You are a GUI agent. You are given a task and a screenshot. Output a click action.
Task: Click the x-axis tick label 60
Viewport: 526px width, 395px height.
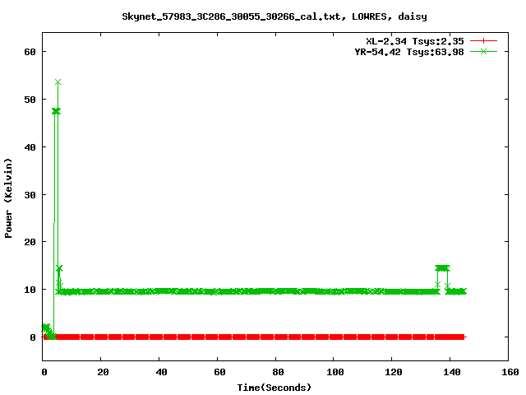[x=219, y=372]
